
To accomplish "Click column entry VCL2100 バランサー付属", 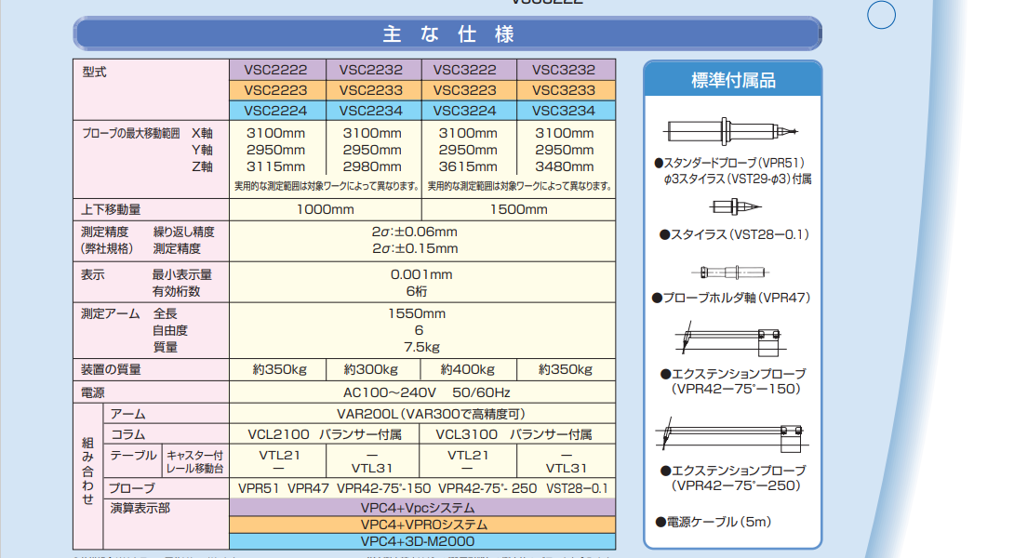I will (325, 434).
